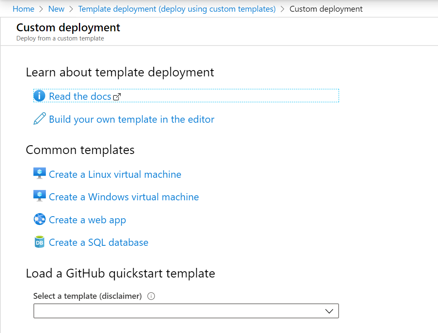Open the Template deployment breadcrumb link
The width and height of the screenshot is (438, 333).
(x=177, y=9)
